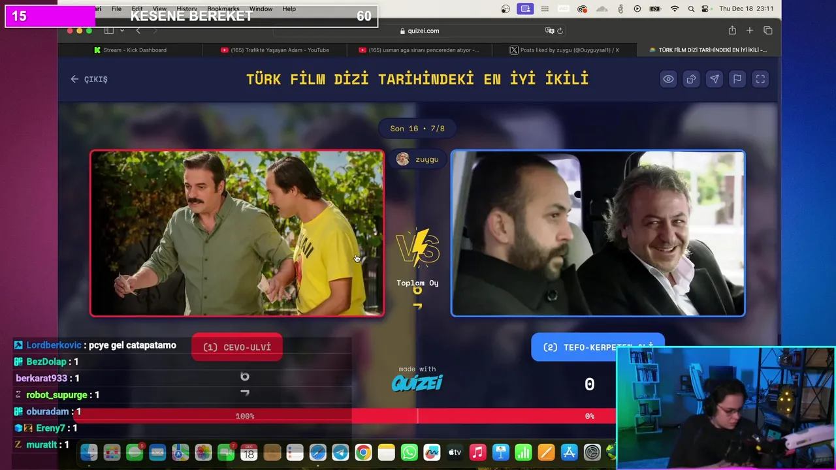Viewport: 836px width, 470px height.
Task: Open Telegram from the dock
Action: coord(340,452)
